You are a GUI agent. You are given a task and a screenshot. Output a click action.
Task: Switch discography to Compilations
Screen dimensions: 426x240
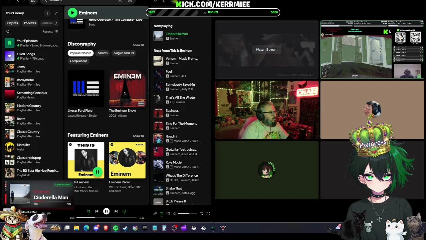tap(79, 61)
